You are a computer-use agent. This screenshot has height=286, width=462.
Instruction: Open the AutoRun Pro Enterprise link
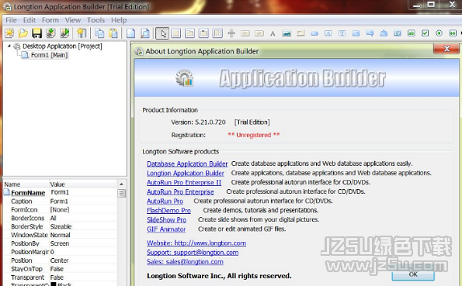180,192
